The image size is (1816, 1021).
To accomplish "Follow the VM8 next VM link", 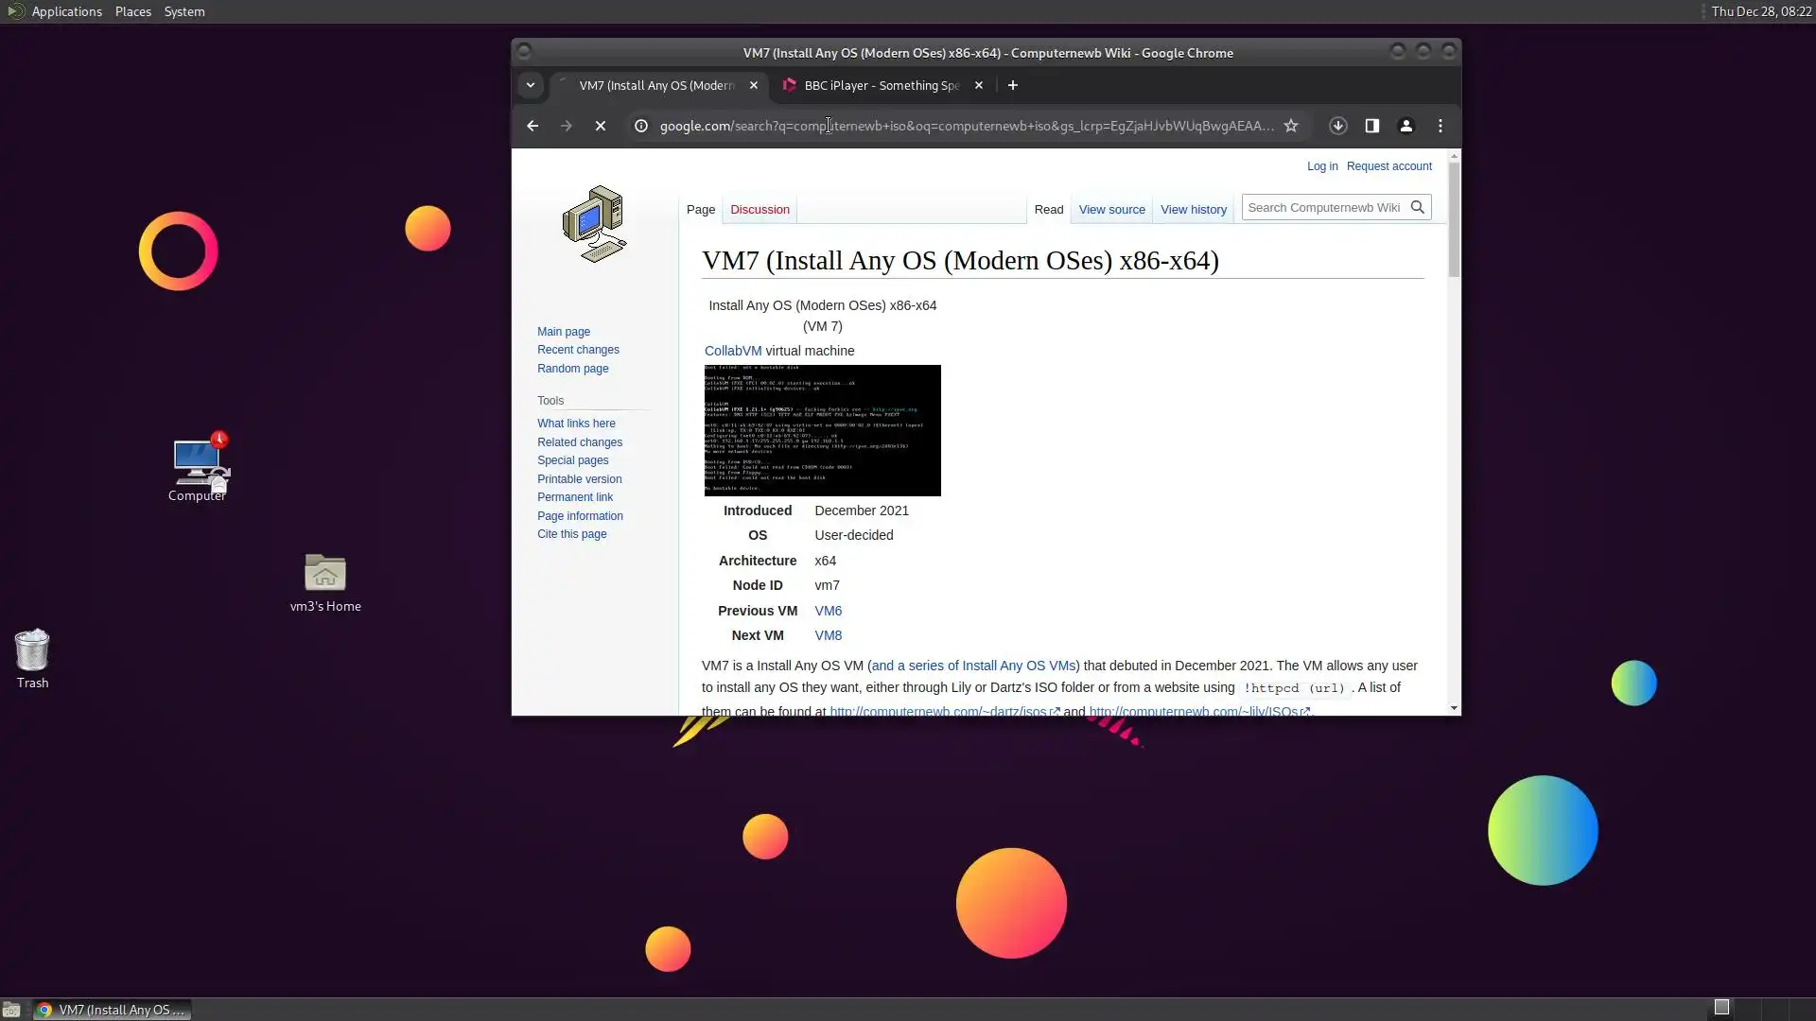I will (828, 635).
